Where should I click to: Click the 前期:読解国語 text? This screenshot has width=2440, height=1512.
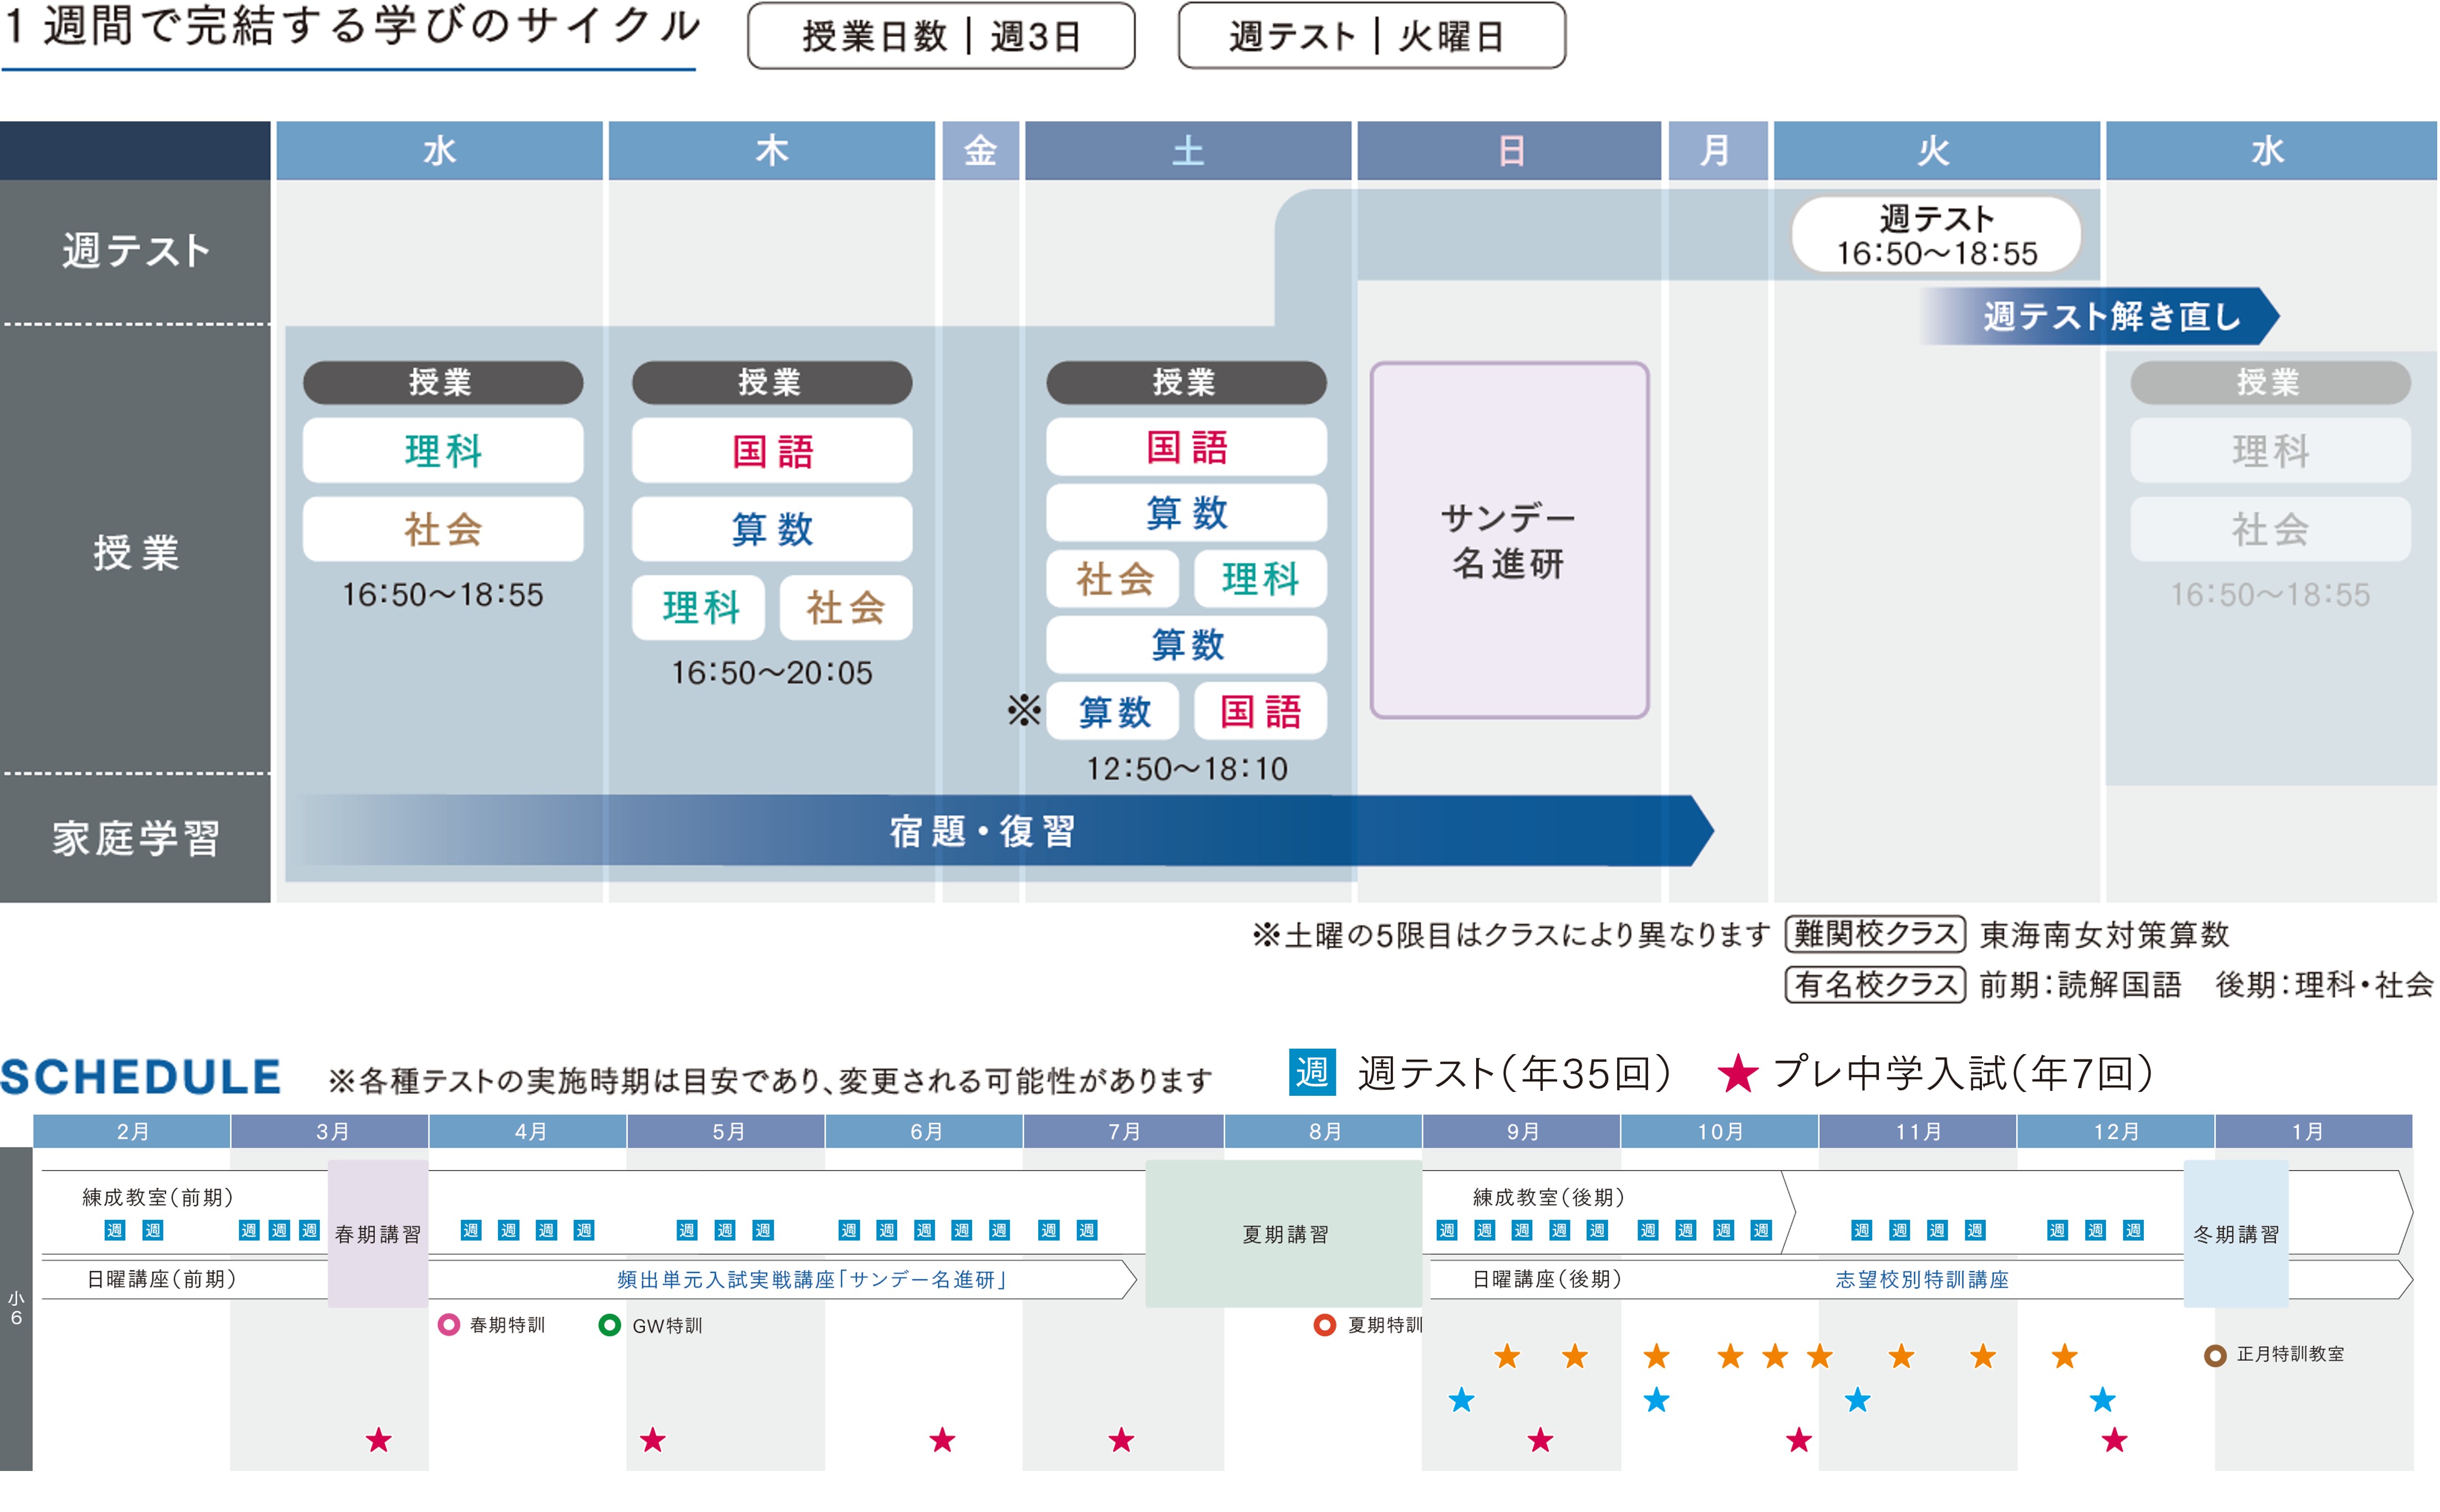click(2080, 985)
